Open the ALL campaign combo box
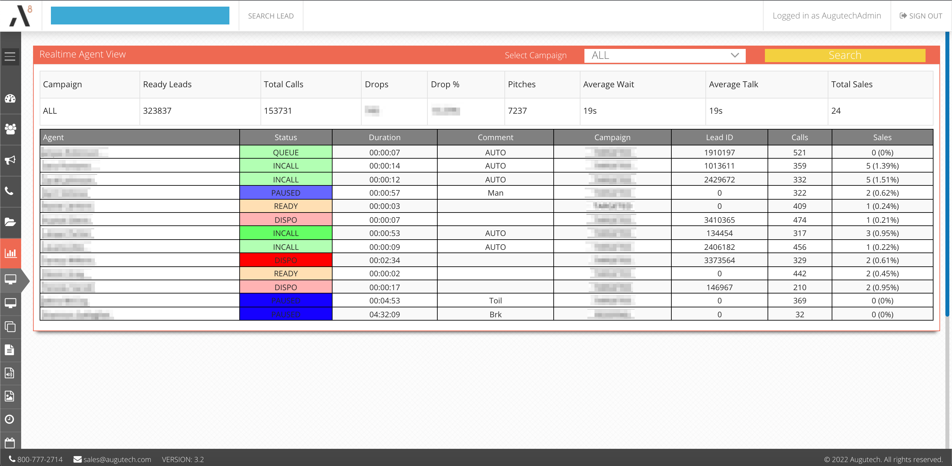This screenshot has width=952, height=466. (x=664, y=56)
